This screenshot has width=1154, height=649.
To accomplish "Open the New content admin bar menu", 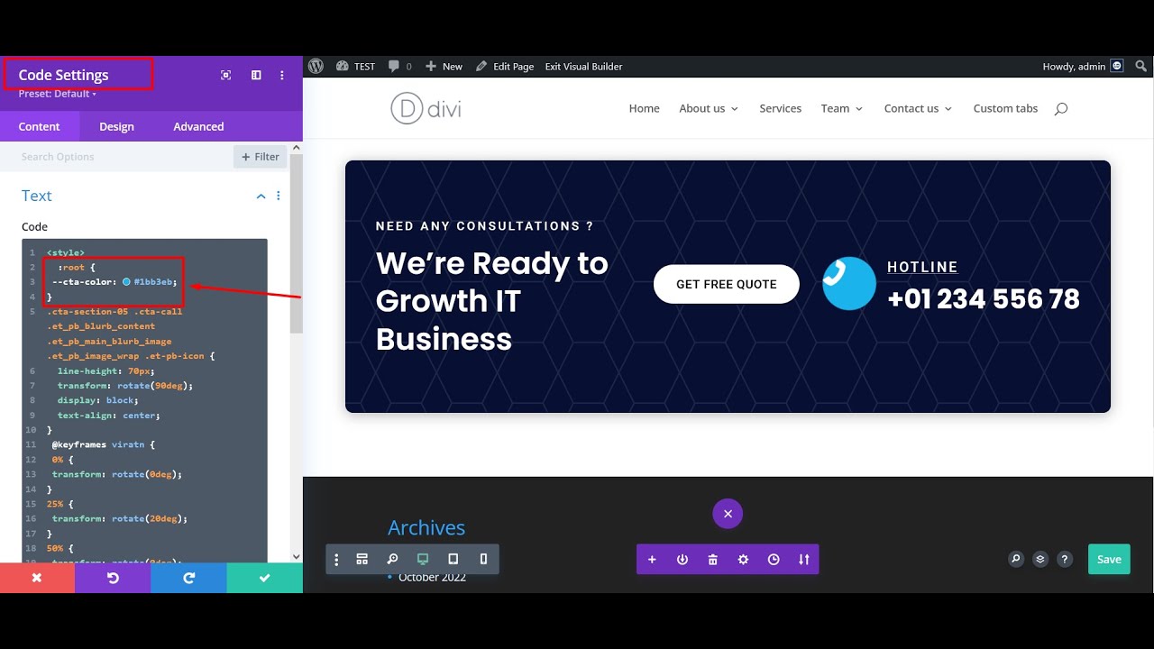I will [x=444, y=66].
